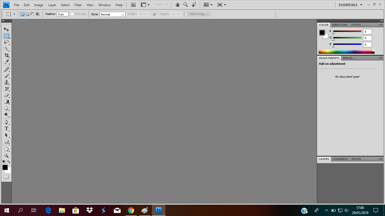The width and height of the screenshot is (385, 216).
Task: Open the Layers panel options menu
Action: click(380, 159)
